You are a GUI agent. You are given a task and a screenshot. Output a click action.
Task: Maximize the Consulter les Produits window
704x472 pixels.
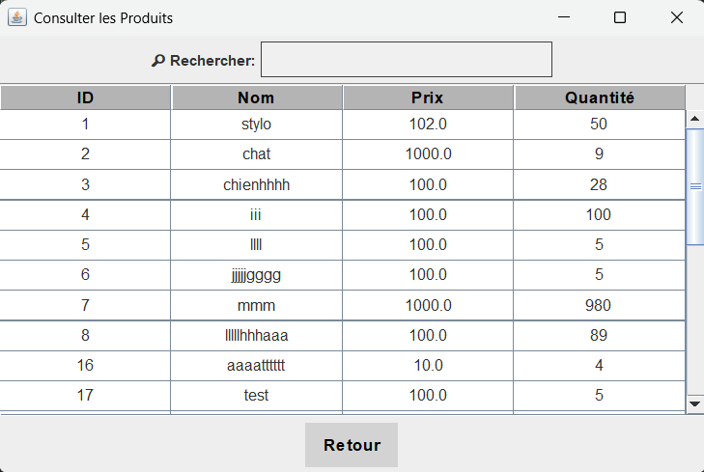tap(620, 17)
